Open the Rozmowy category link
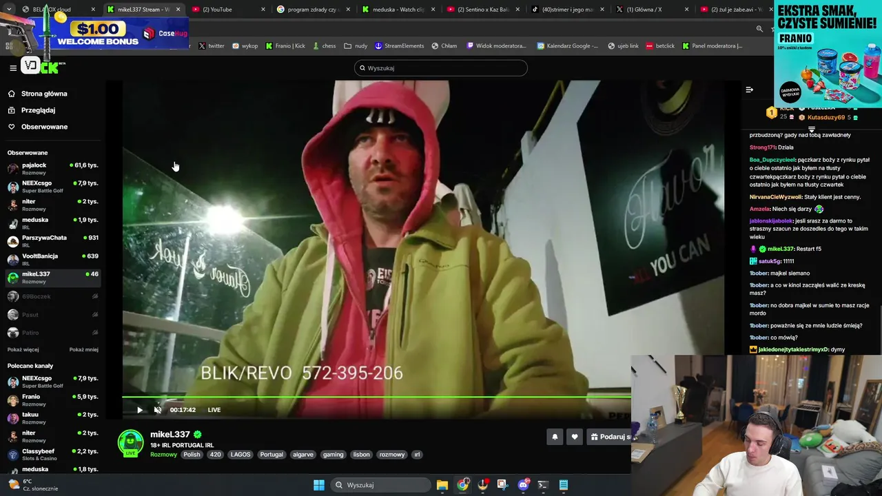 (164, 455)
